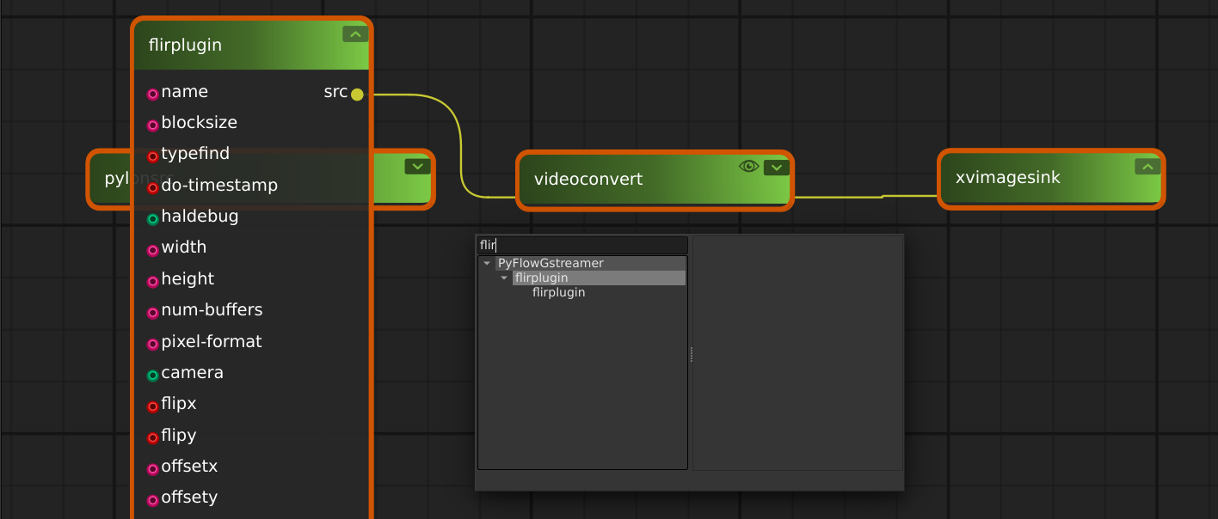Click the num-buffers input pin
The height and width of the screenshot is (519, 1218).
pyautogui.click(x=153, y=312)
